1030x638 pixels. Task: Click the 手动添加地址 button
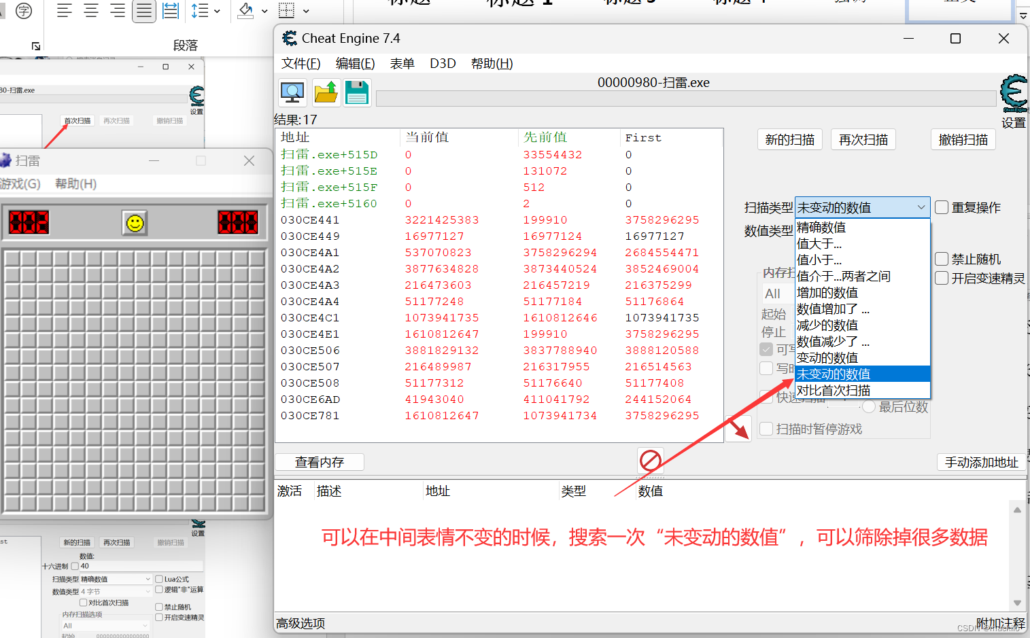[x=982, y=462]
